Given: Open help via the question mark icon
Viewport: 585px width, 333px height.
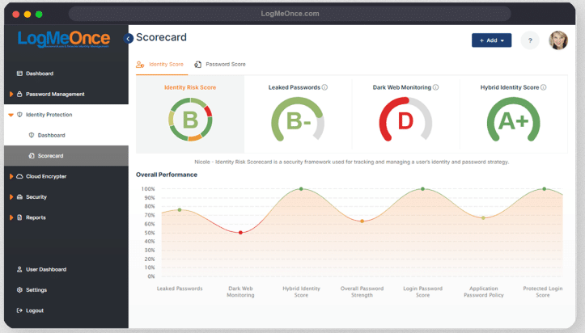Looking at the screenshot, I should 530,40.
